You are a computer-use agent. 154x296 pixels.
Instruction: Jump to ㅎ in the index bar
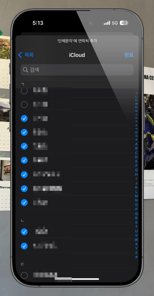tap(136, 139)
